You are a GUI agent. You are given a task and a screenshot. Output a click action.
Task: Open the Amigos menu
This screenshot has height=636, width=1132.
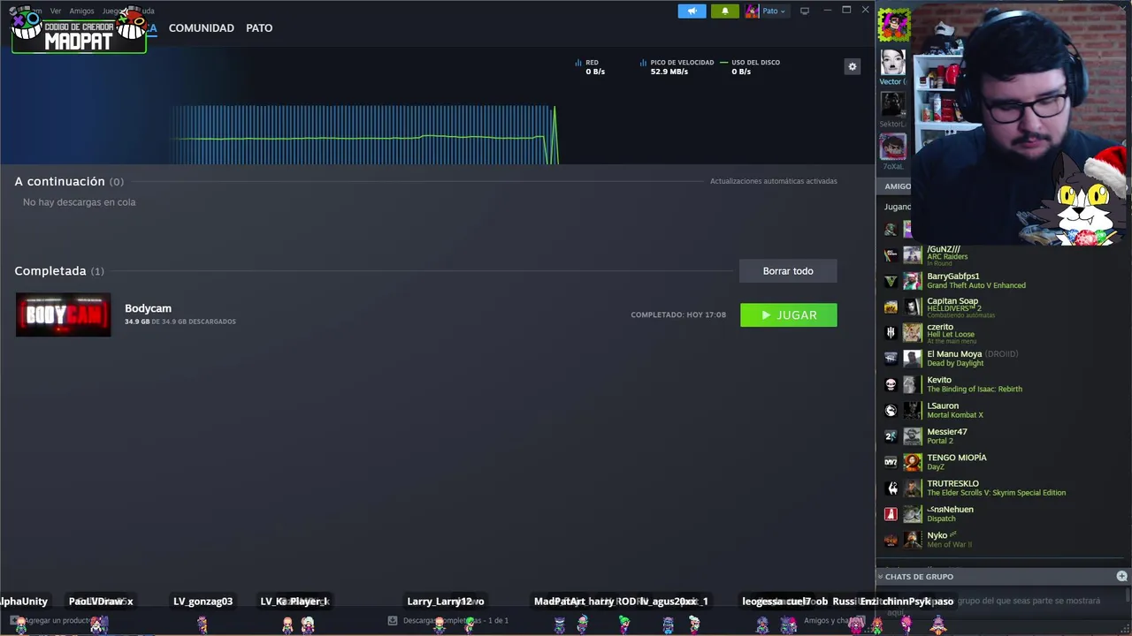pyautogui.click(x=81, y=11)
